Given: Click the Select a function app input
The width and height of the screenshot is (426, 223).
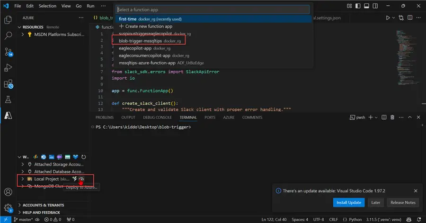Looking at the screenshot, I should point(213,10).
